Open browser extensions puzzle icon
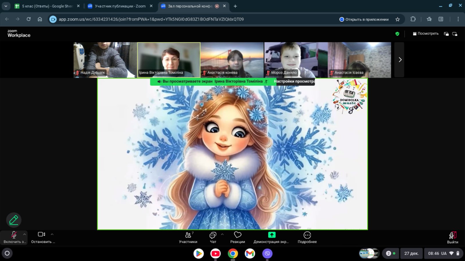The height and width of the screenshot is (261, 465). [x=413, y=19]
